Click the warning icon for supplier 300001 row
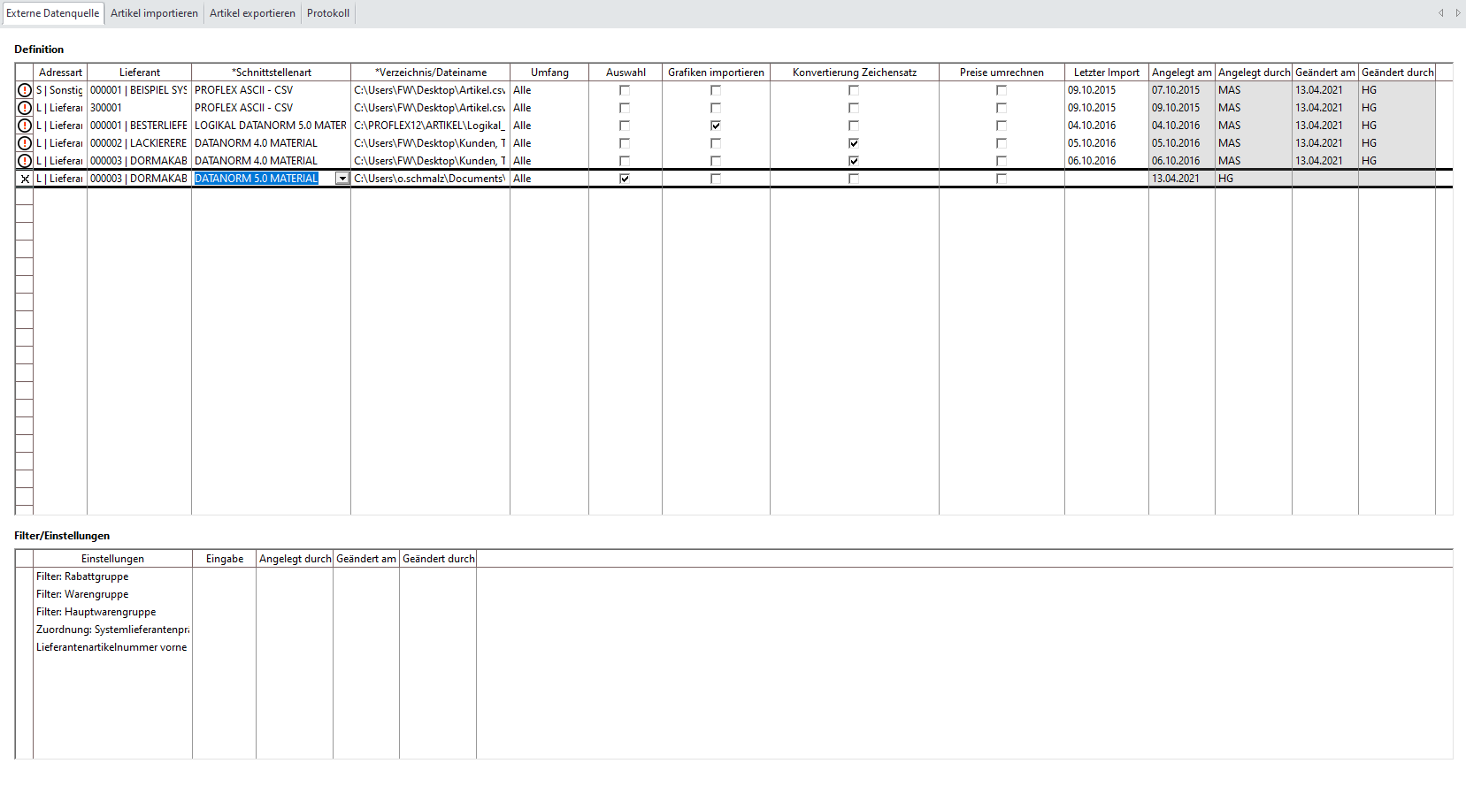The image size is (1466, 794). pos(25,108)
